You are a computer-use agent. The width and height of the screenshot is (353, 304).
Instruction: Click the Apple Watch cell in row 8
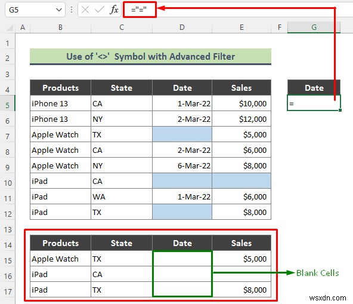pos(61,150)
